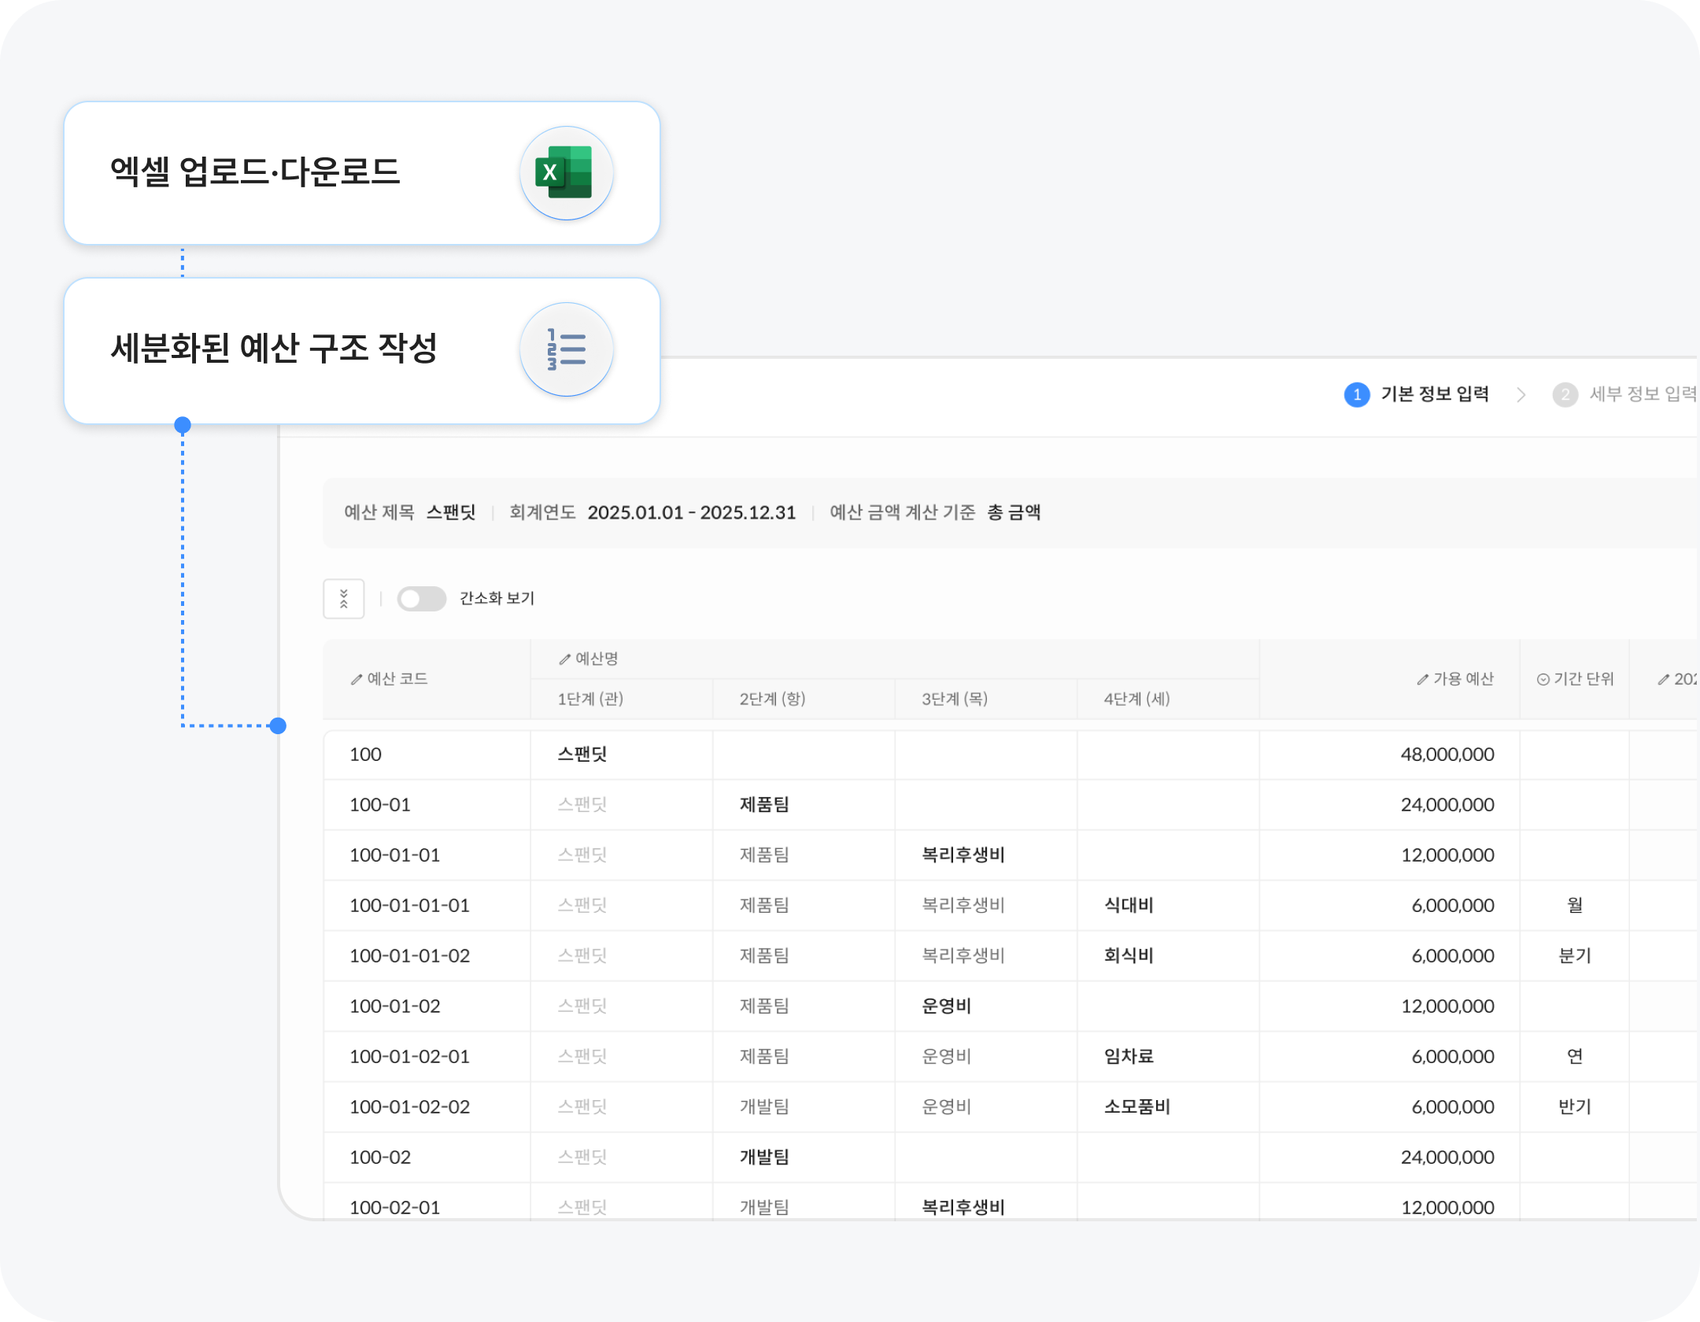Click pencil icon beside 예산 코드 header
The height and width of the screenshot is (1322, 1700).
[357, 679]
